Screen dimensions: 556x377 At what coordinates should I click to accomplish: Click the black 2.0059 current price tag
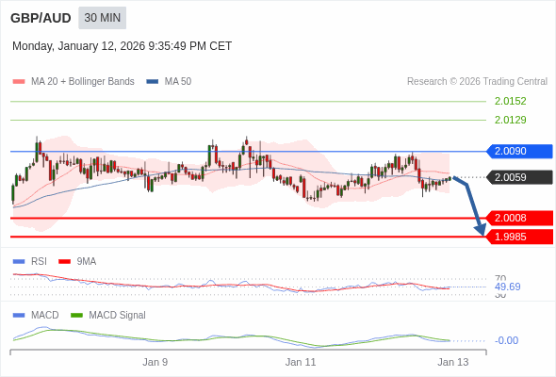519,177
